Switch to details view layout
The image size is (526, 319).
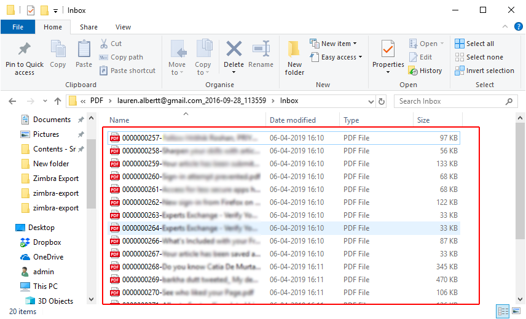pos(503,312)
